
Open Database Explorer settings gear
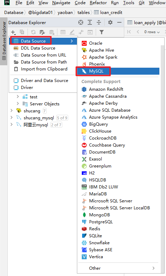110,22
